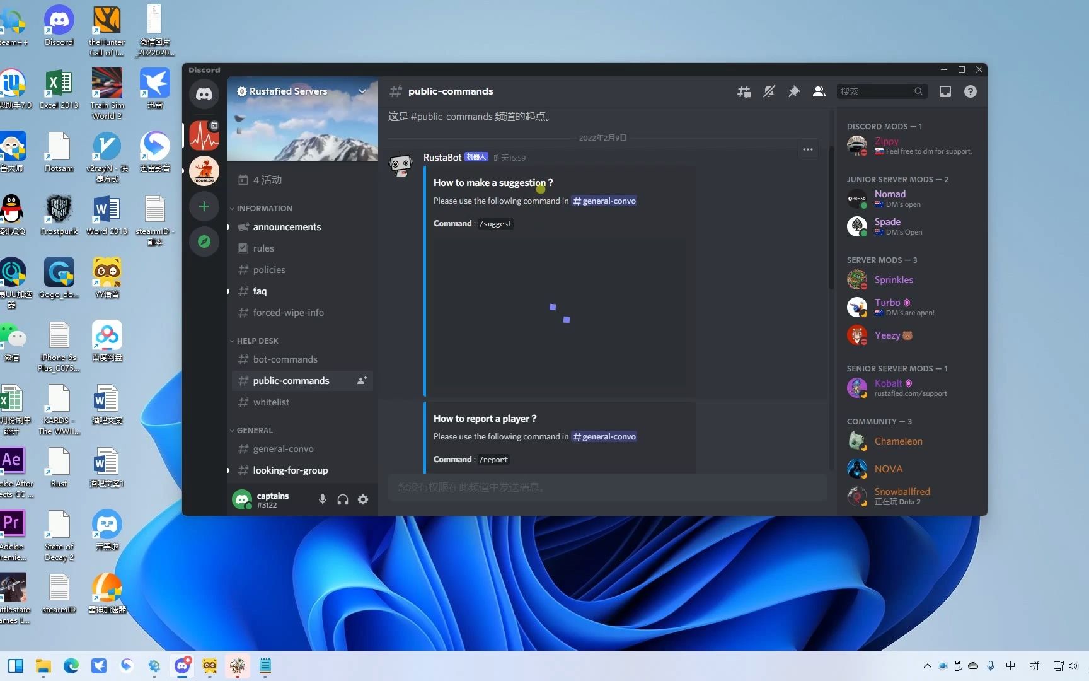Open Windows Start button on taskbar
1089x681 pixels.
16,666
